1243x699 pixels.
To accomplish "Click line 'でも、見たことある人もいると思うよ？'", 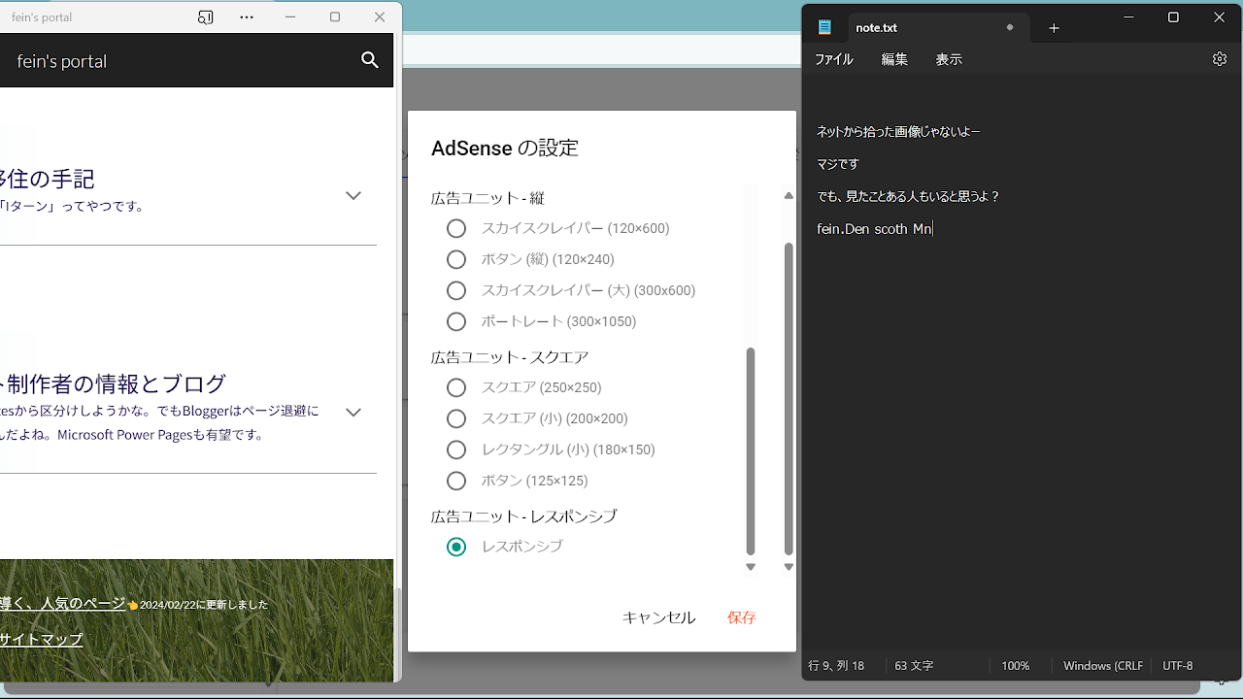I will (908, 196).
